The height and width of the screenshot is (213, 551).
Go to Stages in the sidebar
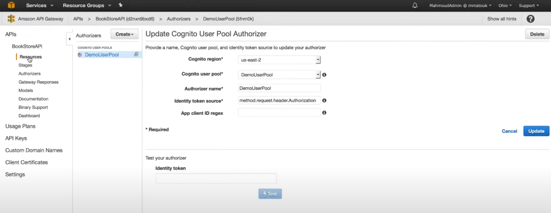tap(25, 65)
